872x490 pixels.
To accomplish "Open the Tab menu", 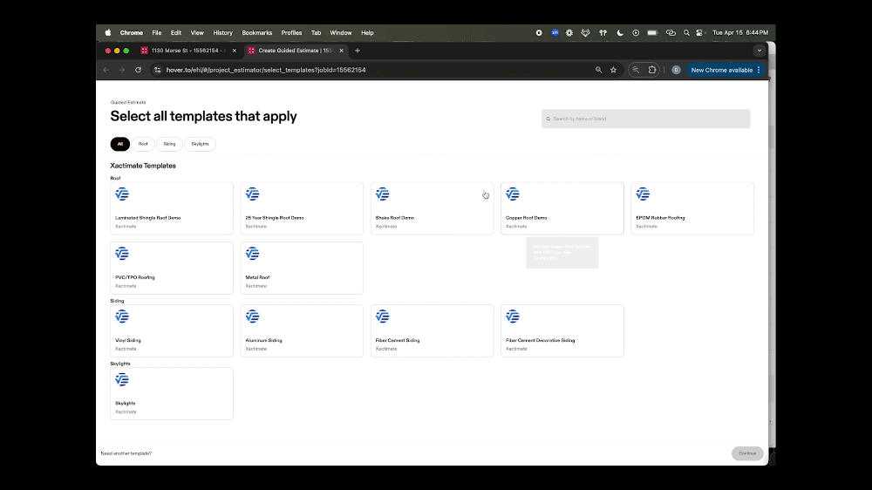I will 316,33.
